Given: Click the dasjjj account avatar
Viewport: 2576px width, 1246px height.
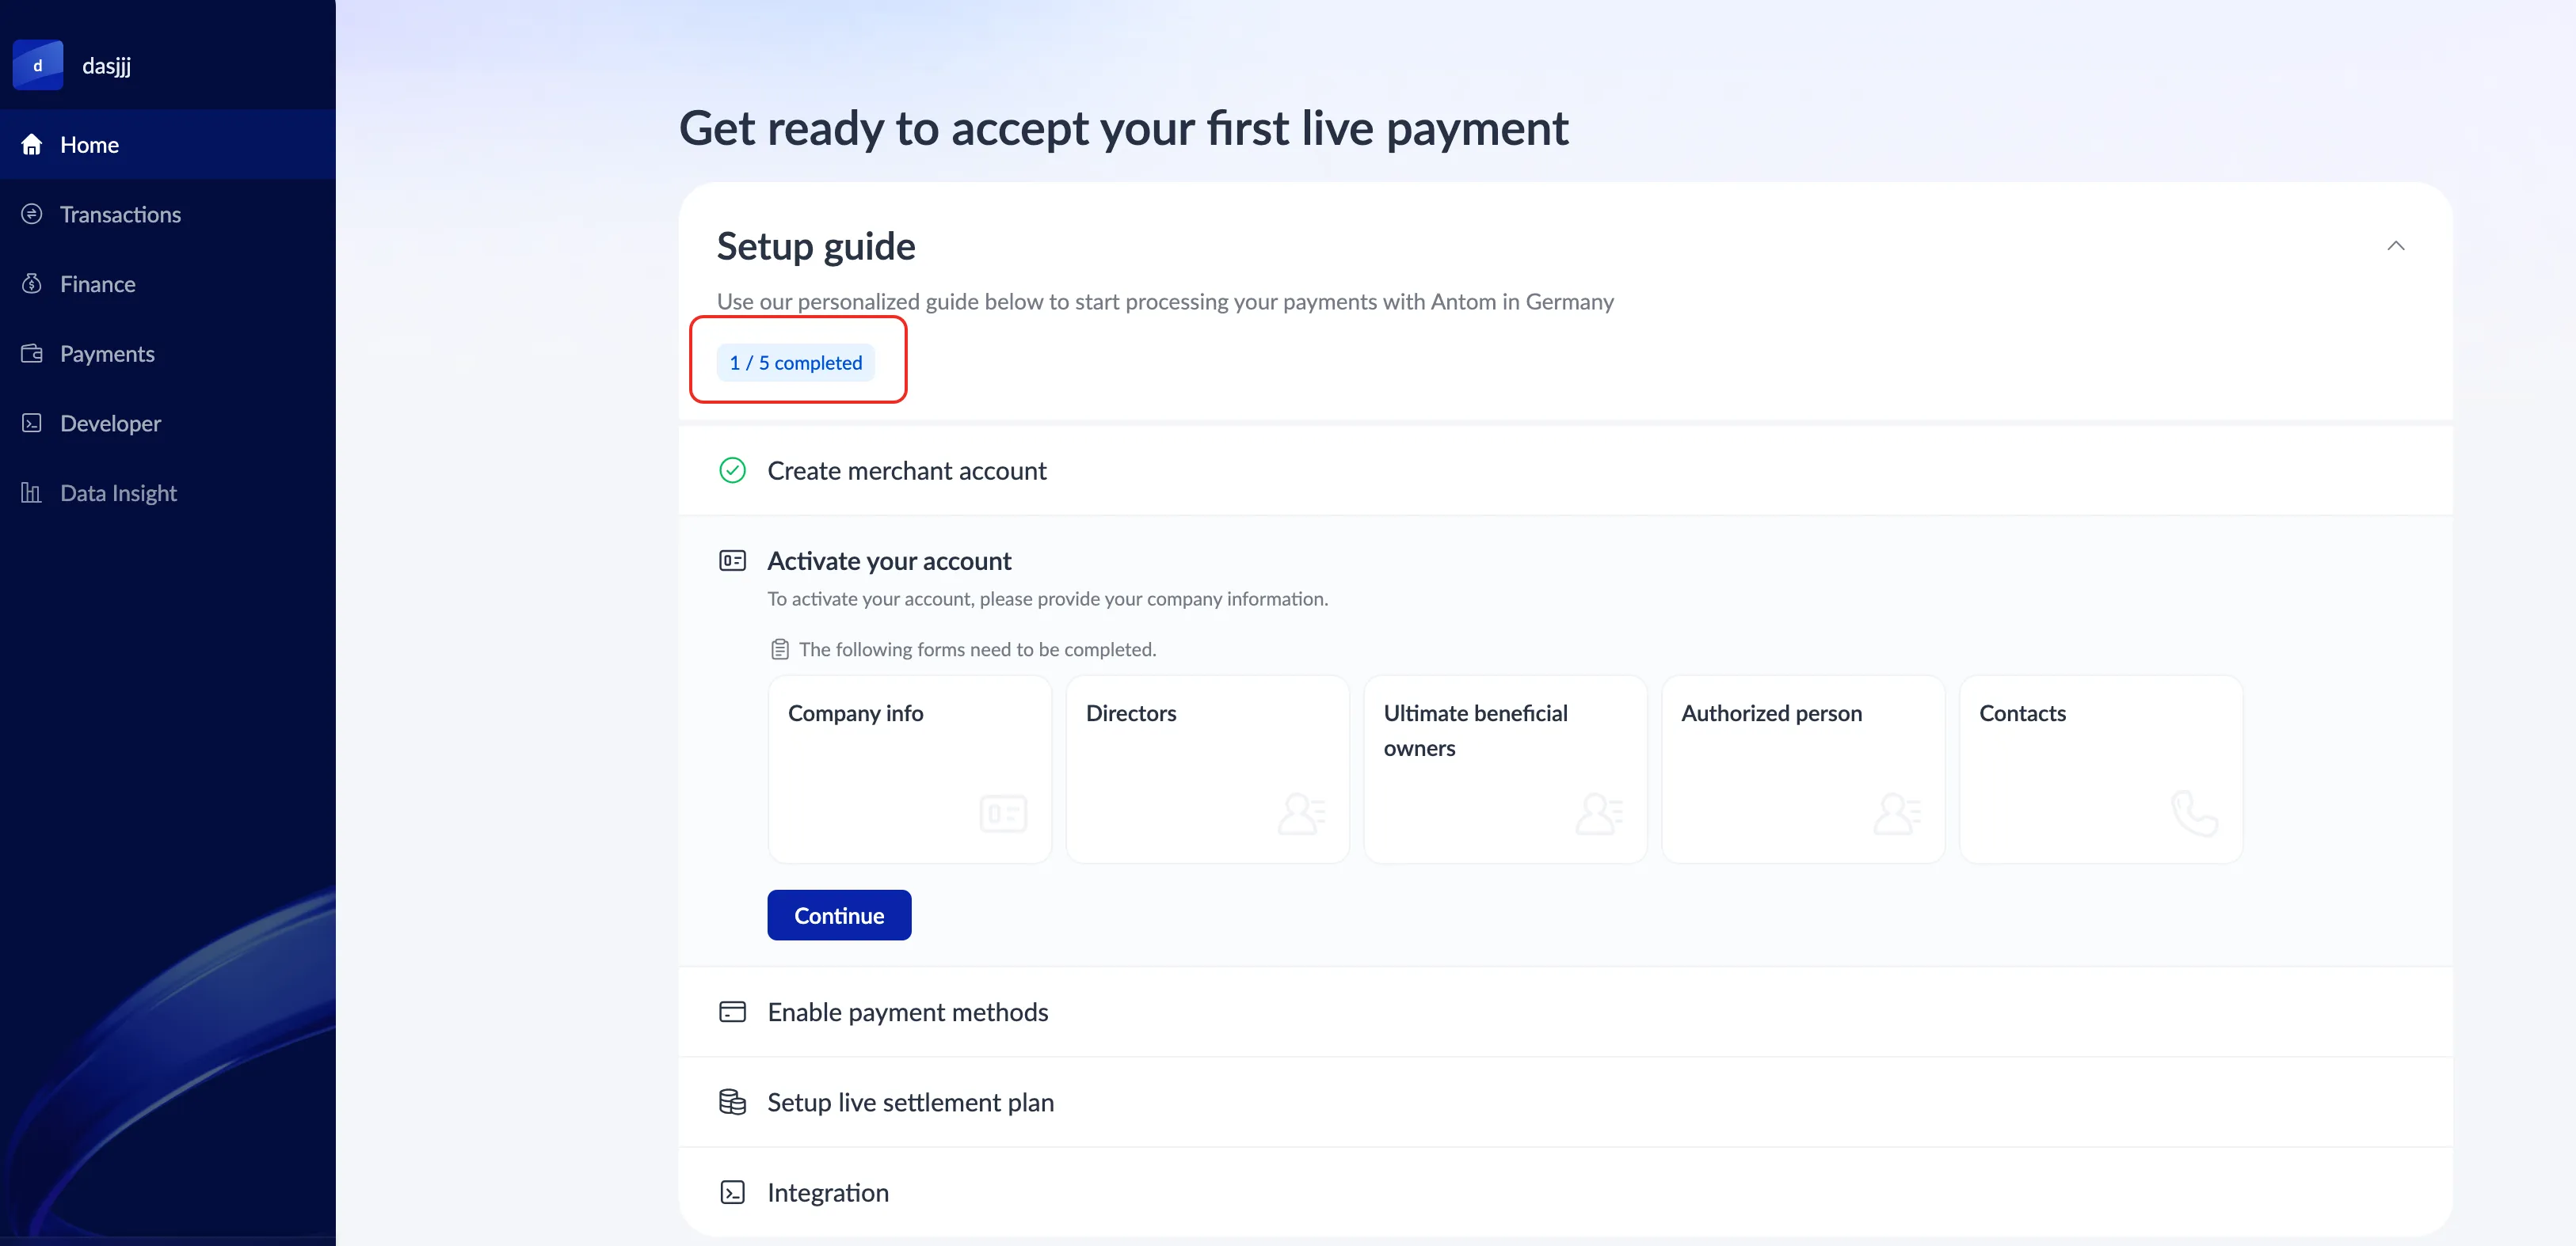Looking at the screenshot, I should click(x=38, y=66).
